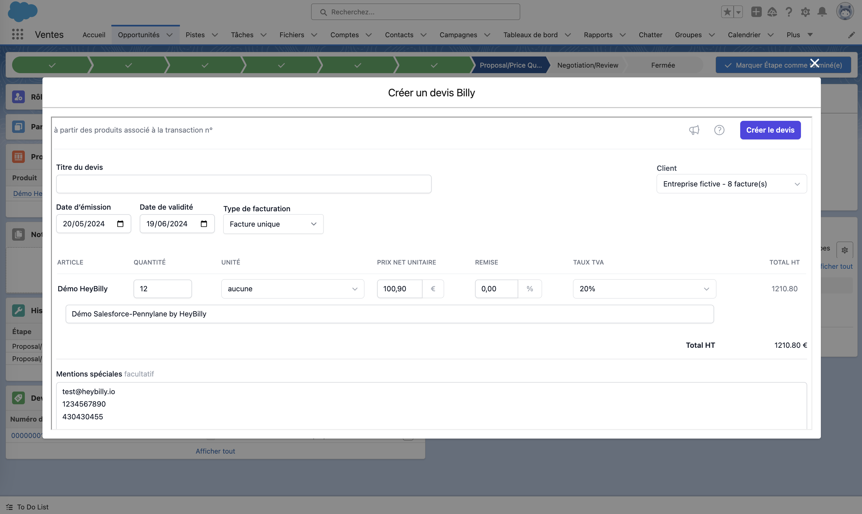Click the Mentions spéciales text area
This screenshot has height=514, width=862.
[431, 405]
